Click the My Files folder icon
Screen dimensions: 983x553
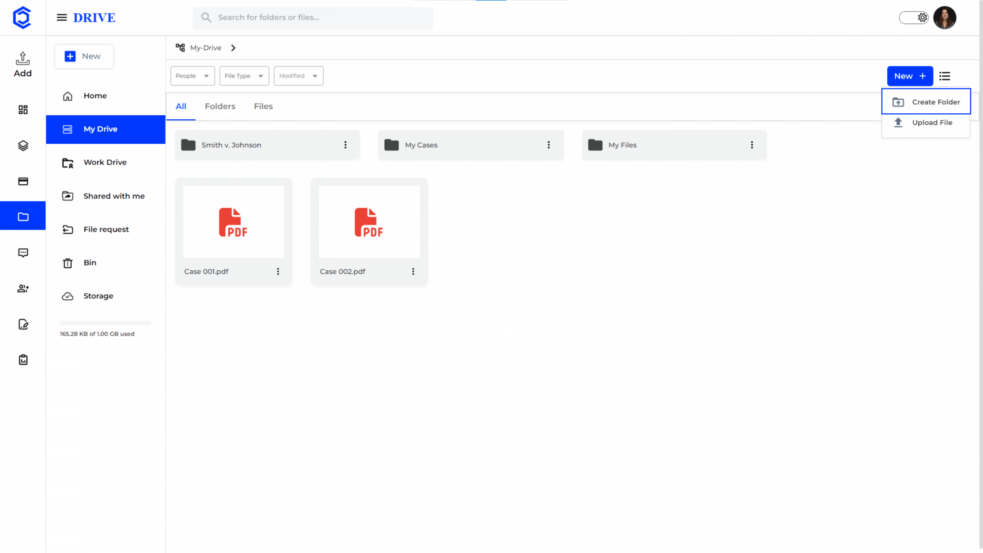595,145
